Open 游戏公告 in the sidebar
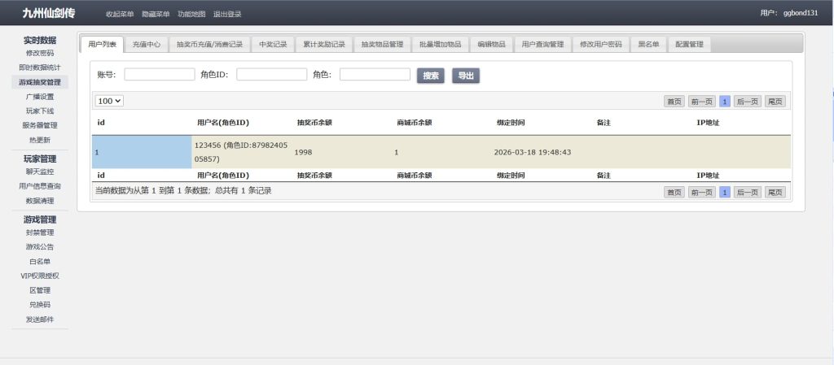 pos(40,246)
